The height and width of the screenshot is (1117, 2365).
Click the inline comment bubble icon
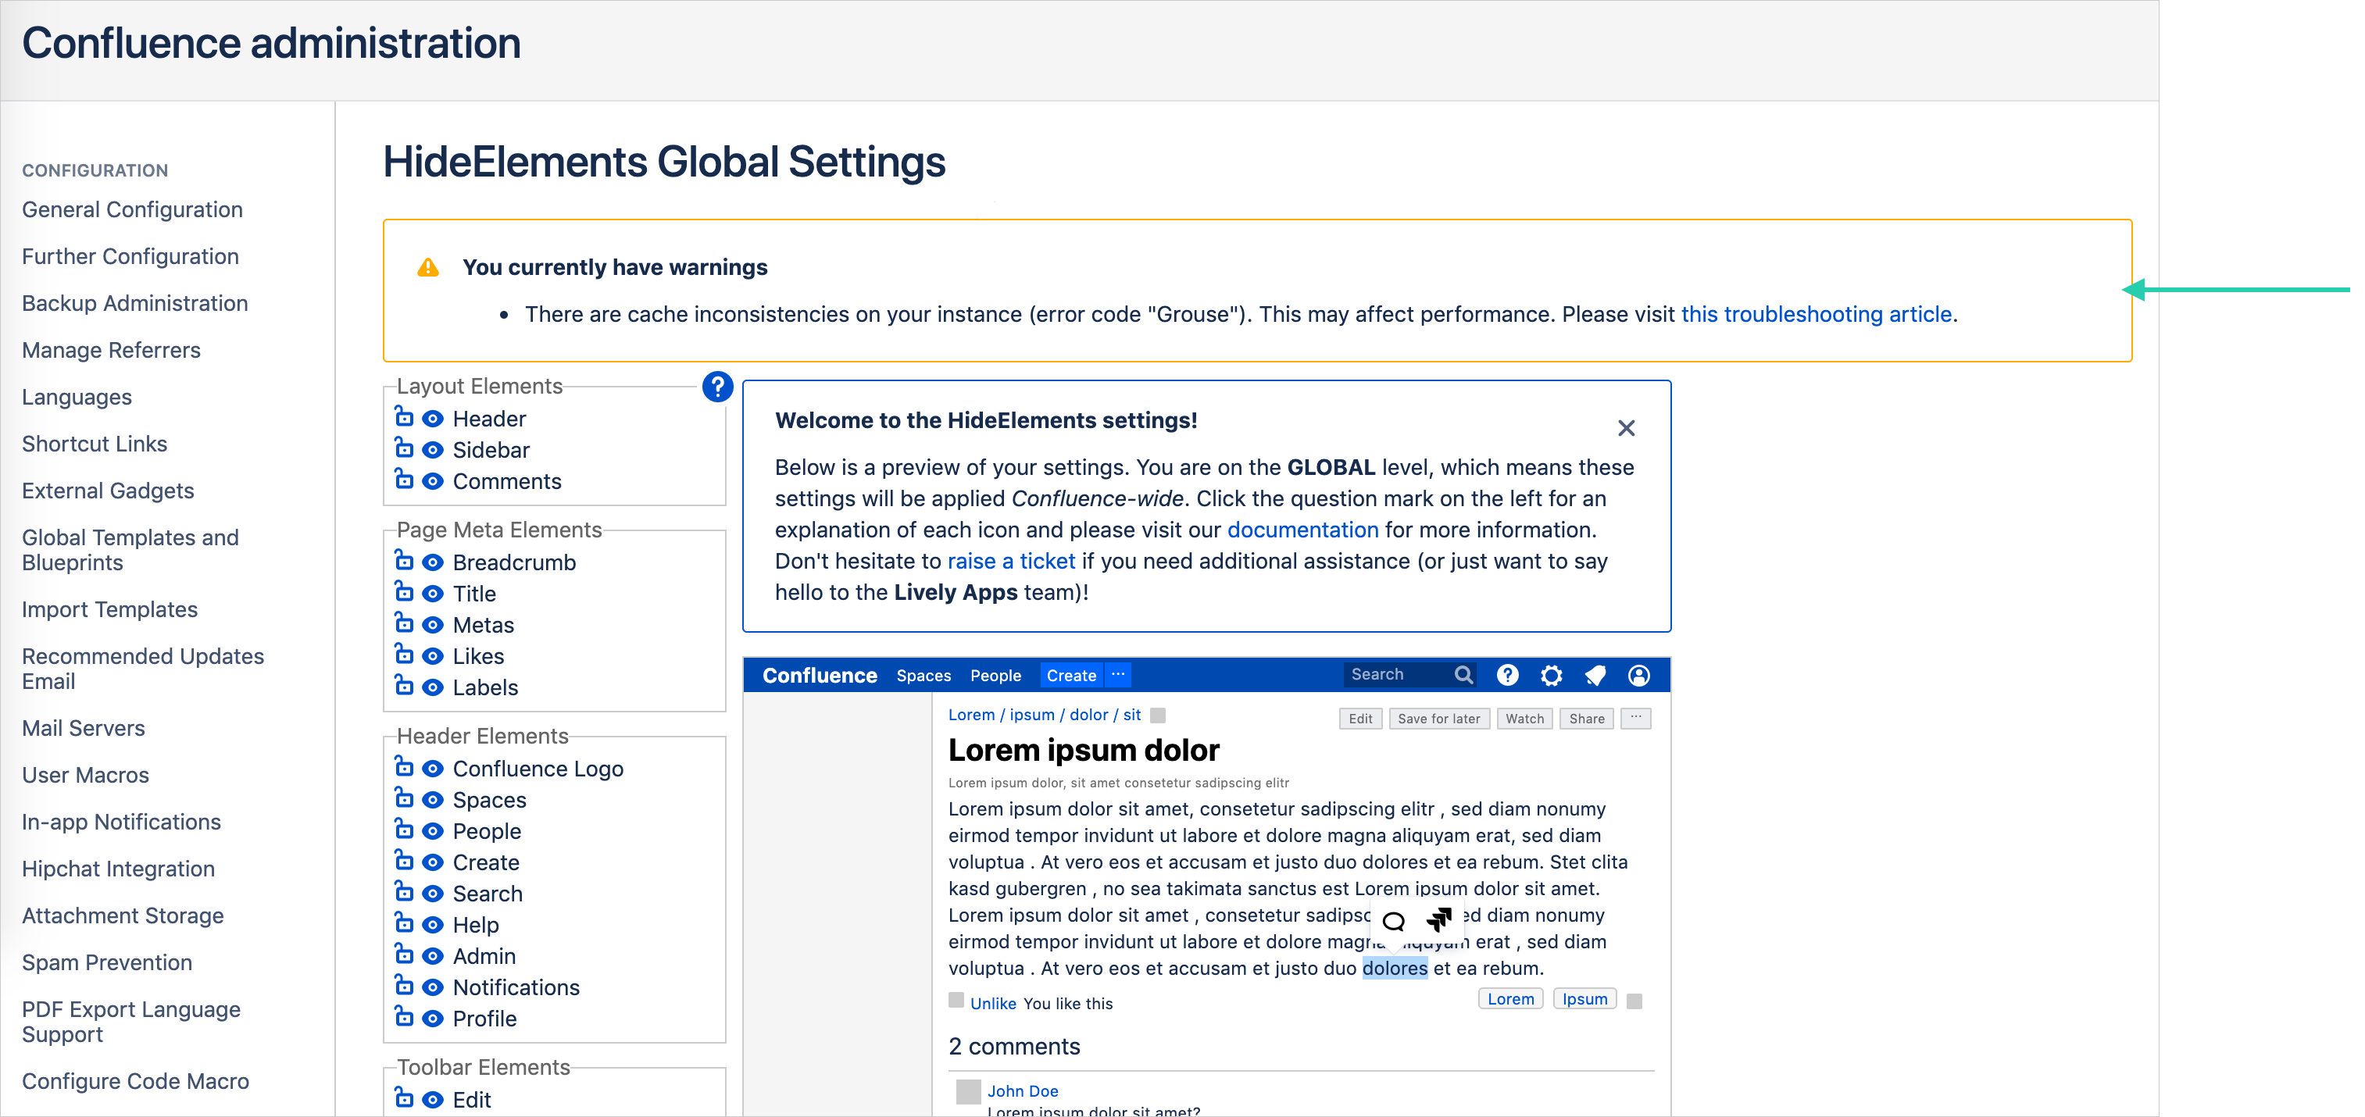pyautogui.click(x=1394, y=921)
